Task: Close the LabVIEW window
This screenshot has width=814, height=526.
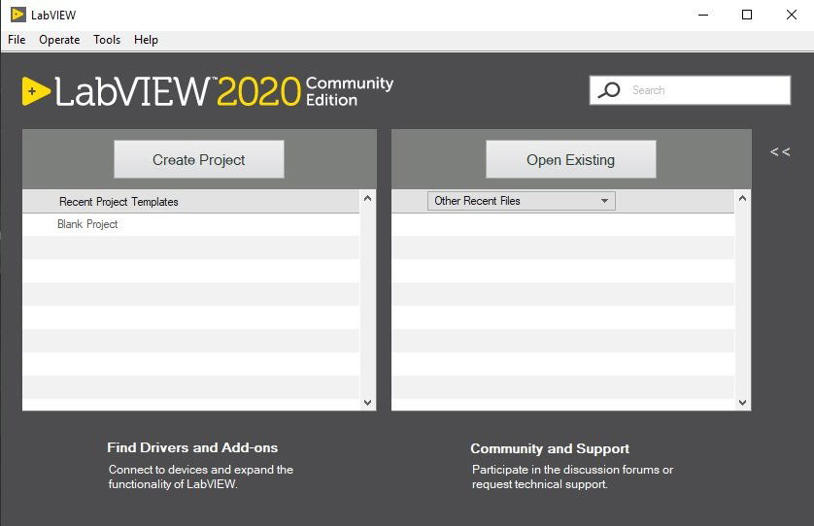Action: point(791,15)
